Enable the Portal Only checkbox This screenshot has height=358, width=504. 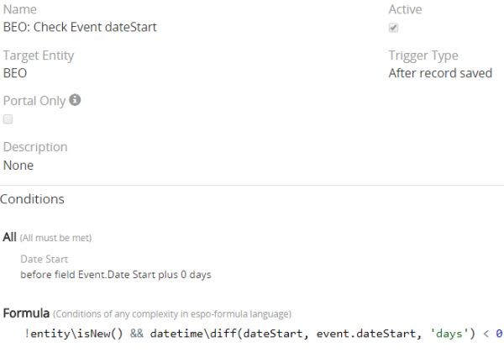pyautogui.click(x=8, y=119)
